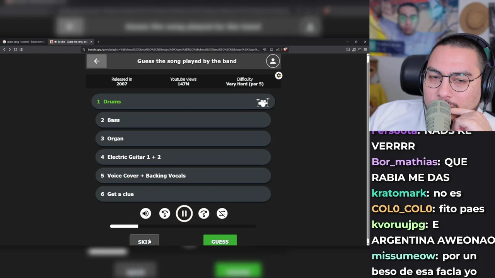
Task: Click 'Difficulty Very Hard (par 5)' text
Action: click(x=245, y=81)
